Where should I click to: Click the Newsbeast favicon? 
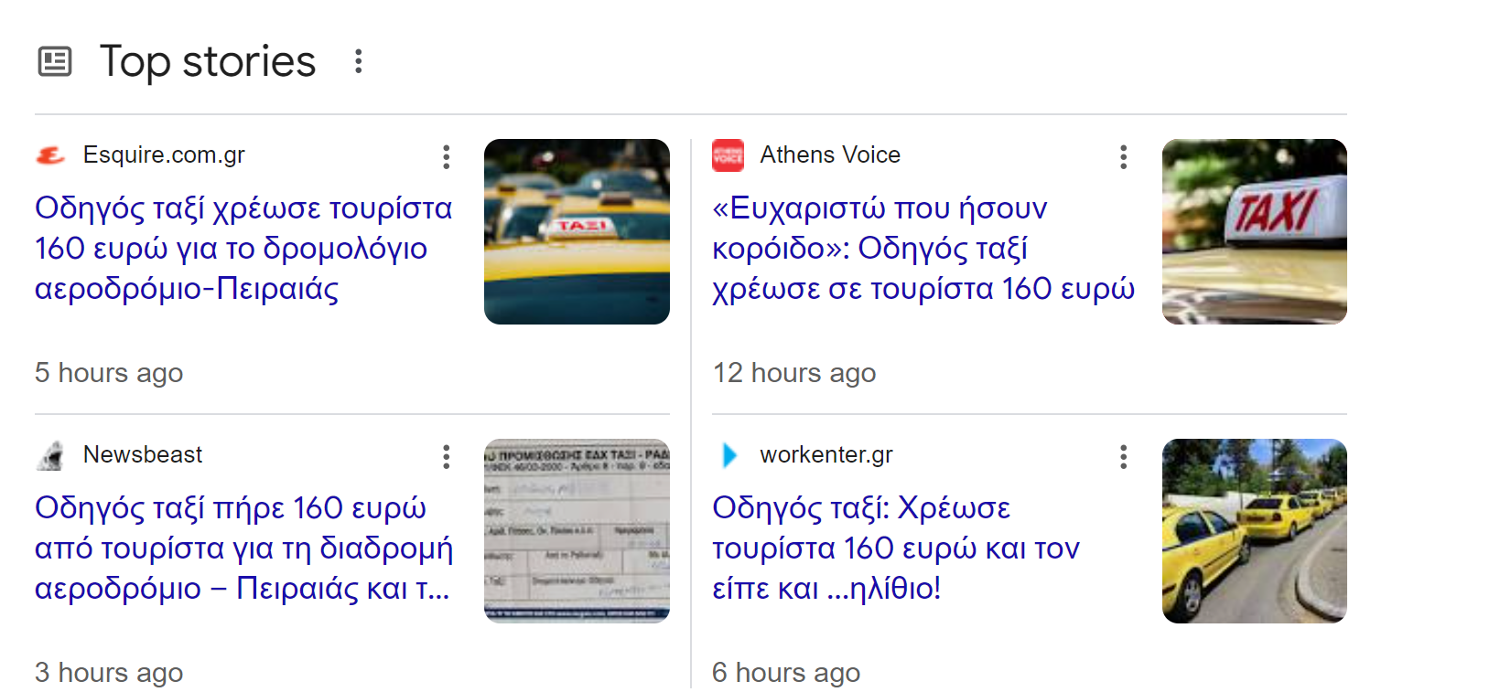[50, 455]
